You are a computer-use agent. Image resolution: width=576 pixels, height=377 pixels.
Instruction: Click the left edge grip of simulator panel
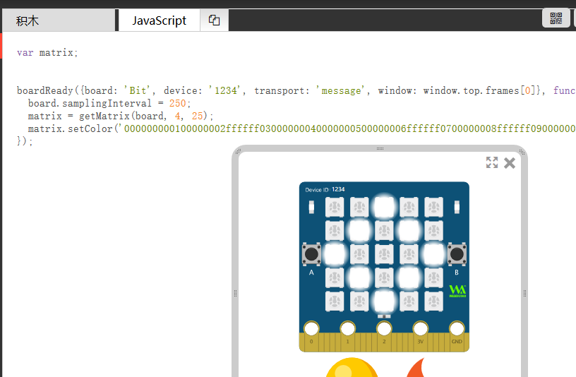[x=236, y=293]
